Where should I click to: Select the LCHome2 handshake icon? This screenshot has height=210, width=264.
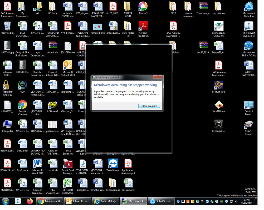pos(52,106)
